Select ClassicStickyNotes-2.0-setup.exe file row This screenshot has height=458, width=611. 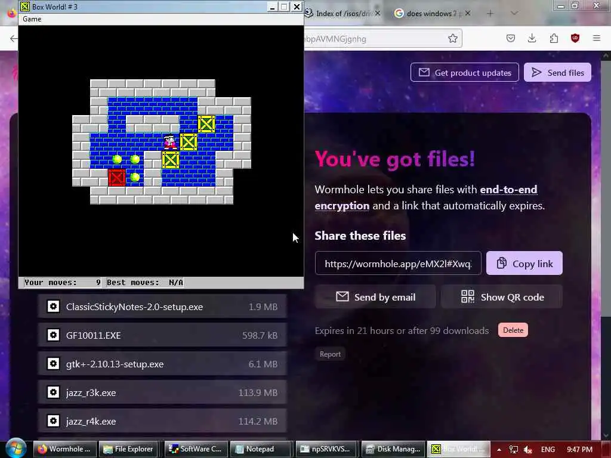click(x=162, y=307)
